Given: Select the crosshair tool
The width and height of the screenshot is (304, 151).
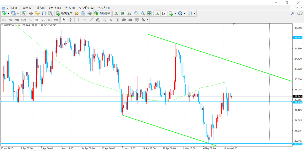Looking at the screenshot, I should [x=70, y=20].
